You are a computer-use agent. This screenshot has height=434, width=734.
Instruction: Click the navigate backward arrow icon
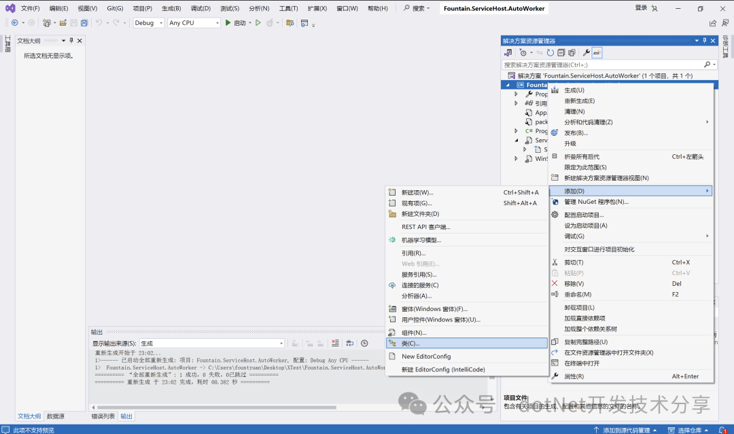(x=14, y=23)
